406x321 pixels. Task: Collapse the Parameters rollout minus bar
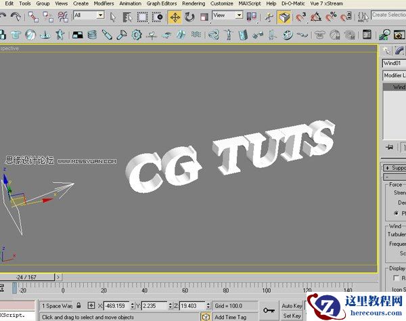click(394, 177)
